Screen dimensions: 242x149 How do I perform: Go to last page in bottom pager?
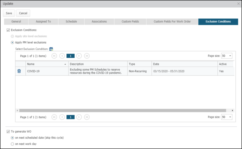pos(87,117)
